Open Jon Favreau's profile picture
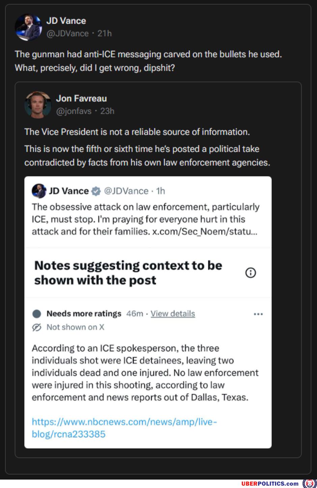The height and width of the screenshot is (488, 317). tap(38, 104)
